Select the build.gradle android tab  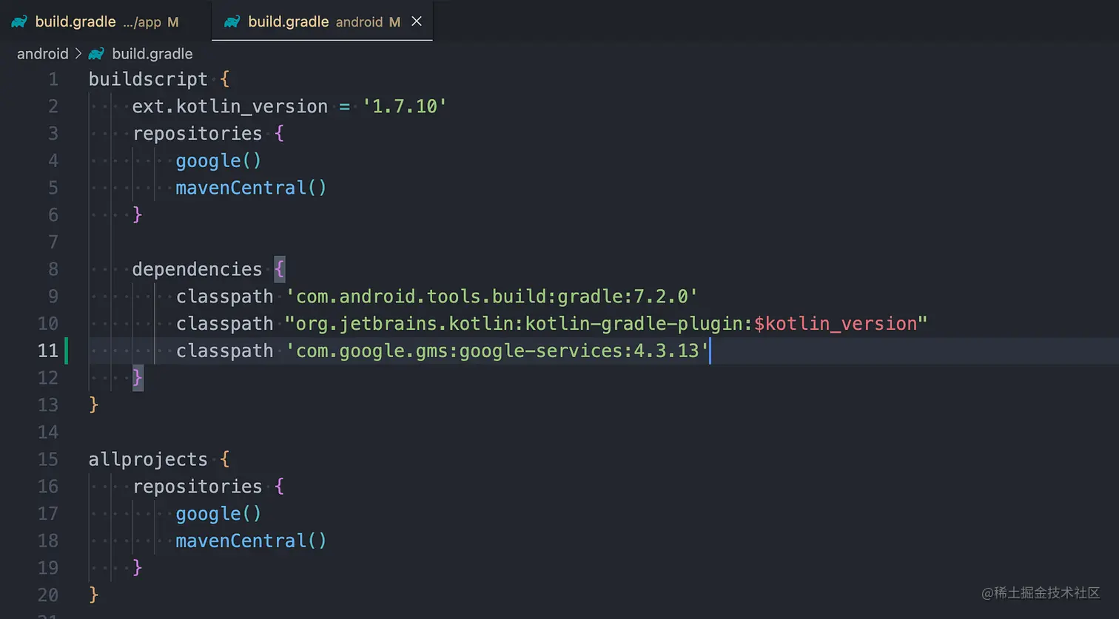coord(322,21)
